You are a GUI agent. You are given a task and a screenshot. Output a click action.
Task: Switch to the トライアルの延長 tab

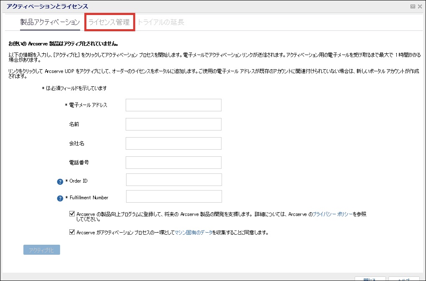161,22
